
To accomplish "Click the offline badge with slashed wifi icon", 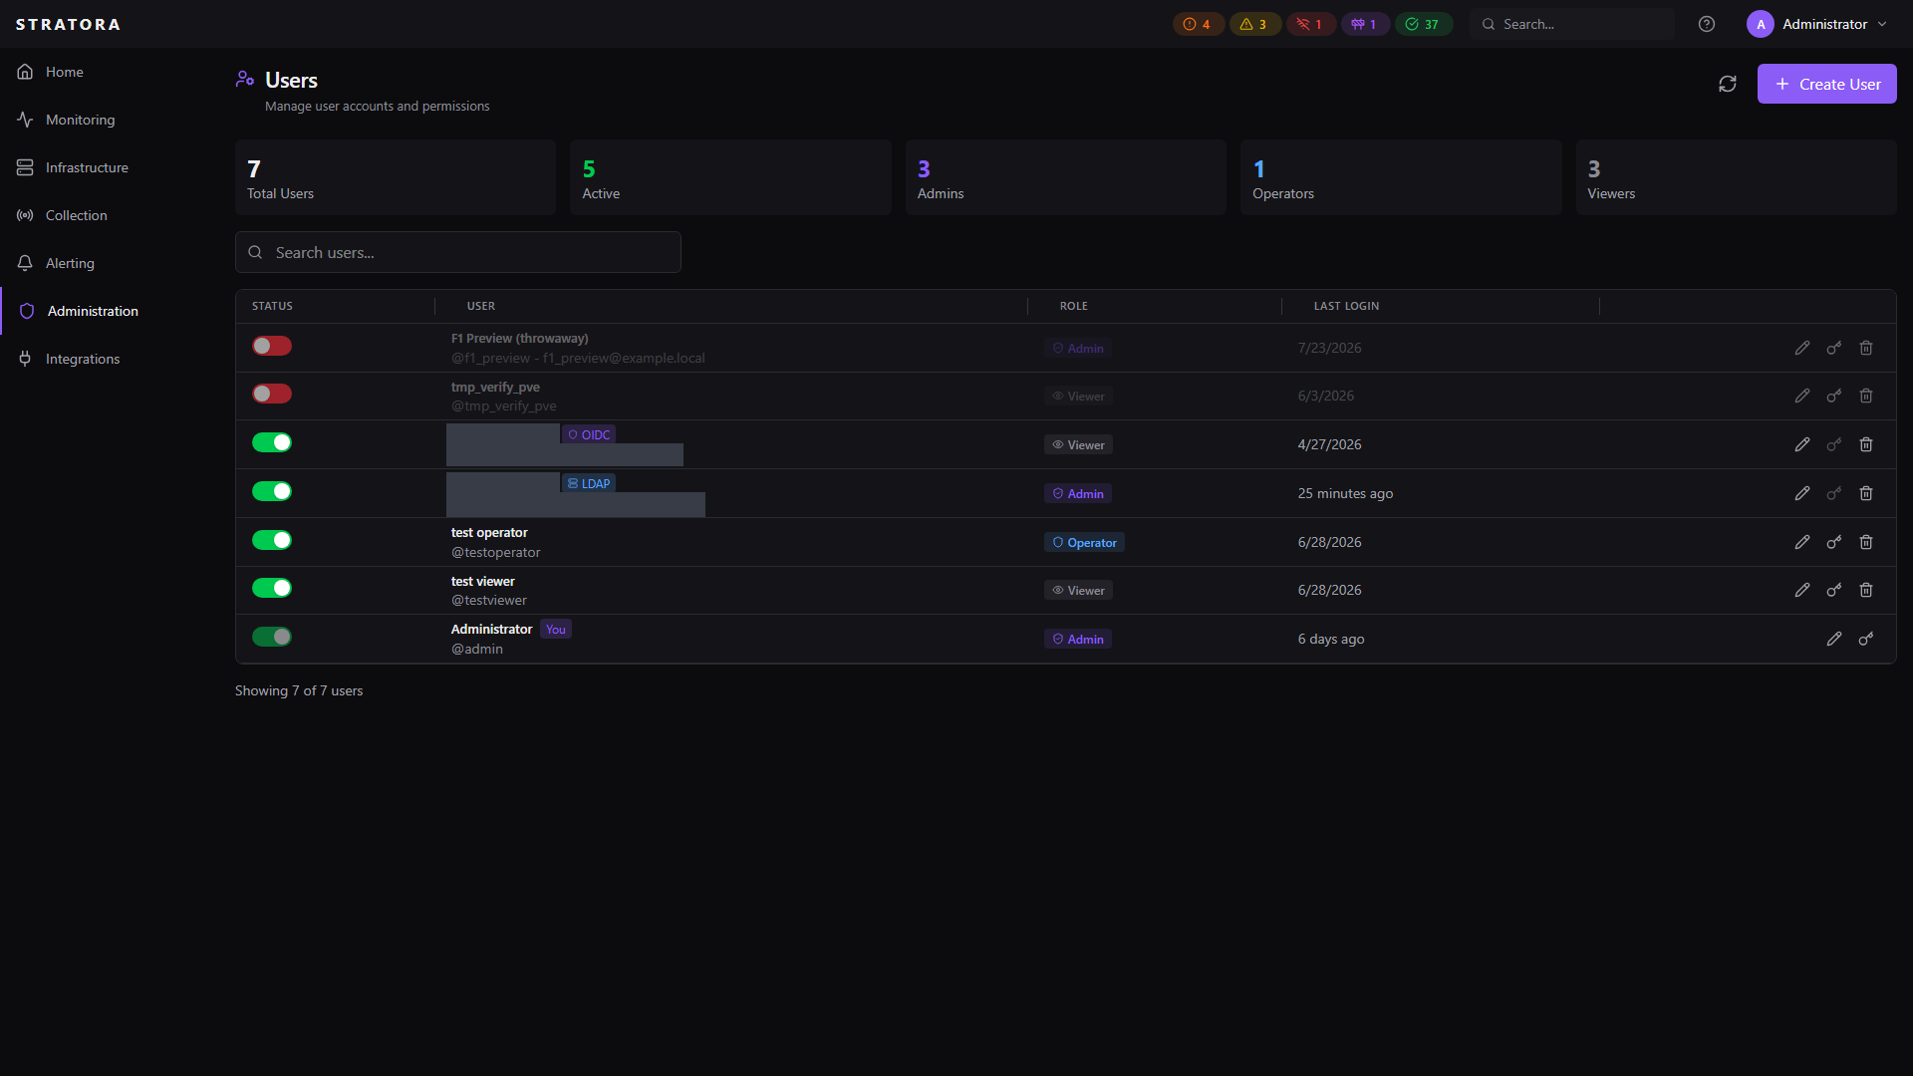I will tap(1310, 24).
